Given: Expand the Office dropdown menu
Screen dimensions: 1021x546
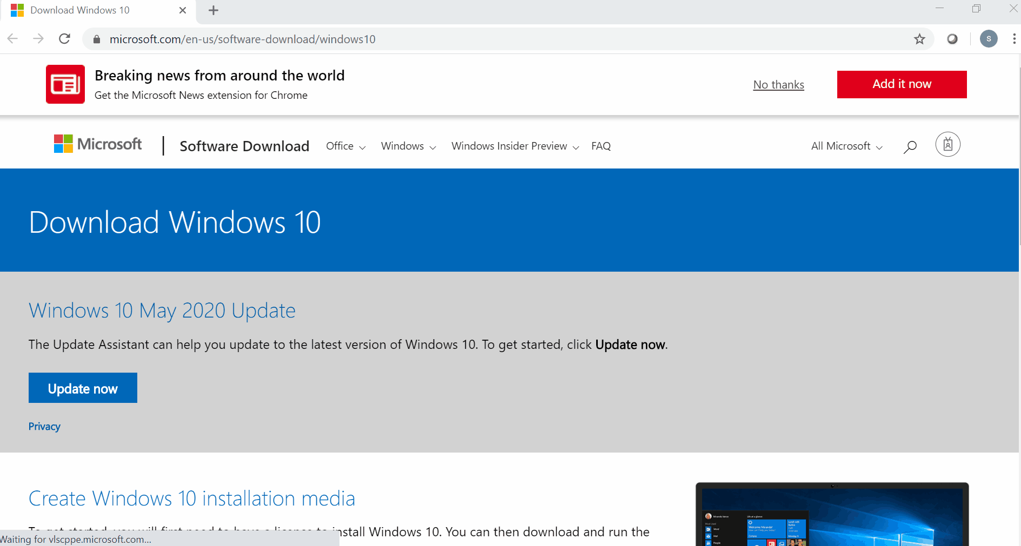Looking at the screenshot, I should click(x=345, y=146).
